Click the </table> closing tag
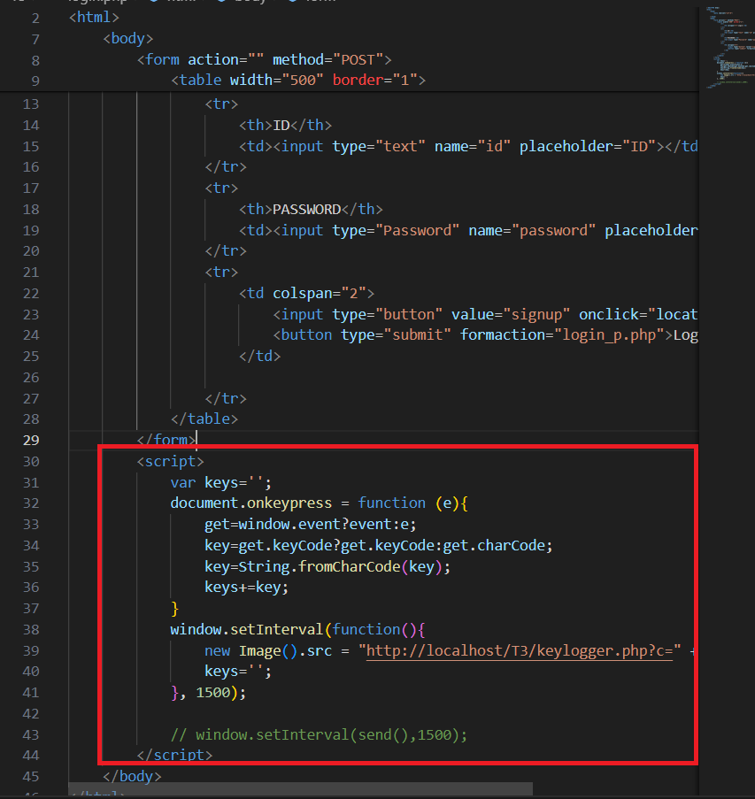This screenshot has height=799, width=755. (x=204, y=419)
